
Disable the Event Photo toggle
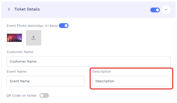coord(64,26)
